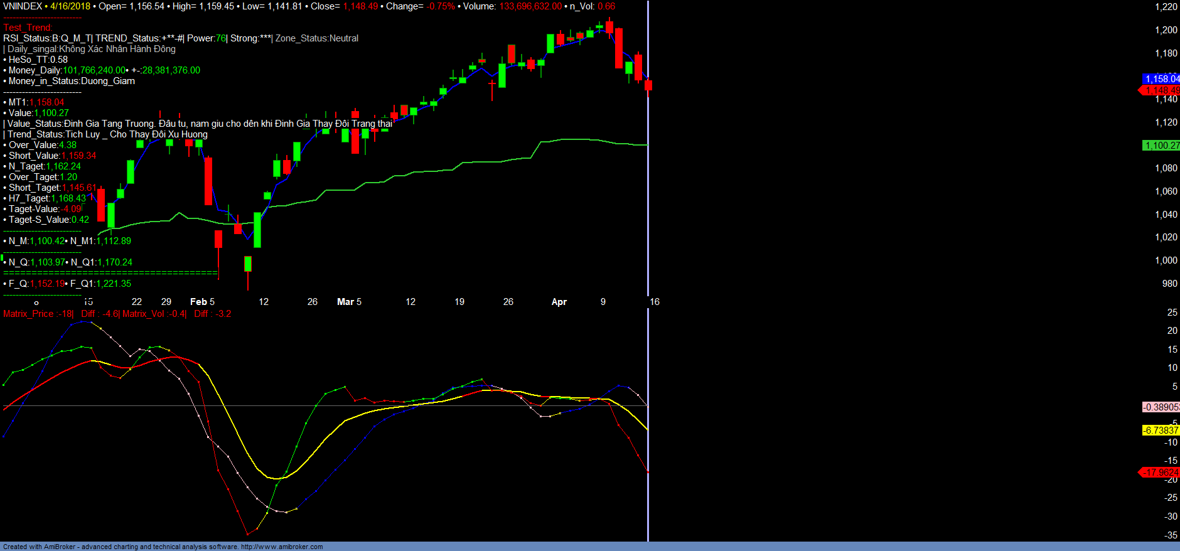
Task: Click the last red candle on 4/16
Action: 648,85
